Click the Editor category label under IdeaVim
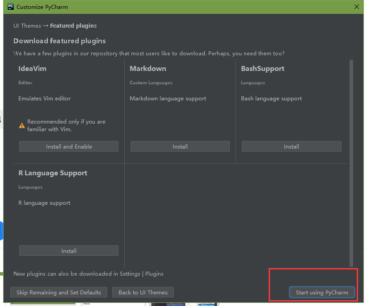The height and width of the screenshot is (306, 367). pyautogui.click(x=25, y=83)
